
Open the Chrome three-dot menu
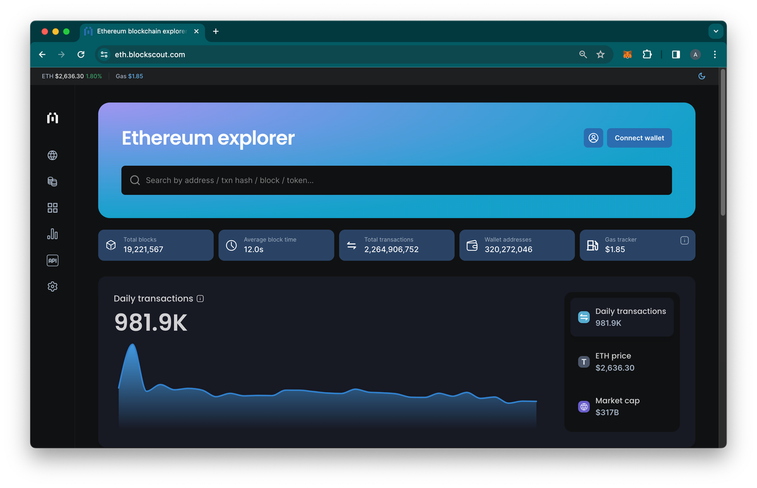(x=715, y=54)
